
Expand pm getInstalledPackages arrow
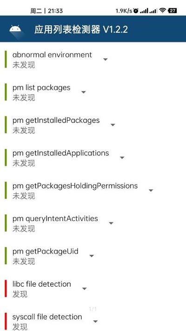pos(113,125)
